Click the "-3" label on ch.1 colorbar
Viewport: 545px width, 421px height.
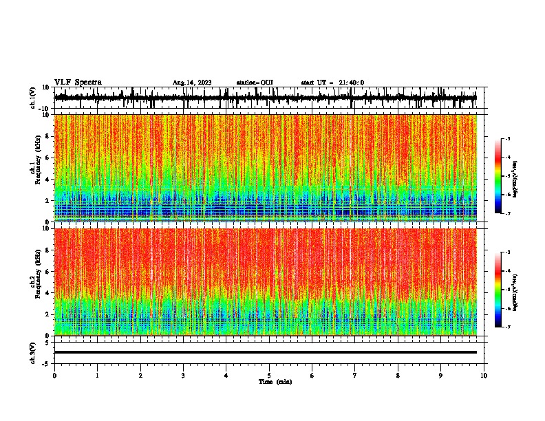click(x=507, y=138)
